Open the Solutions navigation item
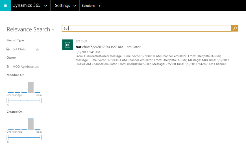The image size is (246, 147). point(88,6)
